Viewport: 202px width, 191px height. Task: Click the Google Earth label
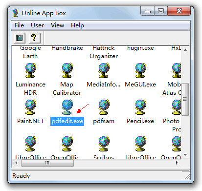coord(30,52)
